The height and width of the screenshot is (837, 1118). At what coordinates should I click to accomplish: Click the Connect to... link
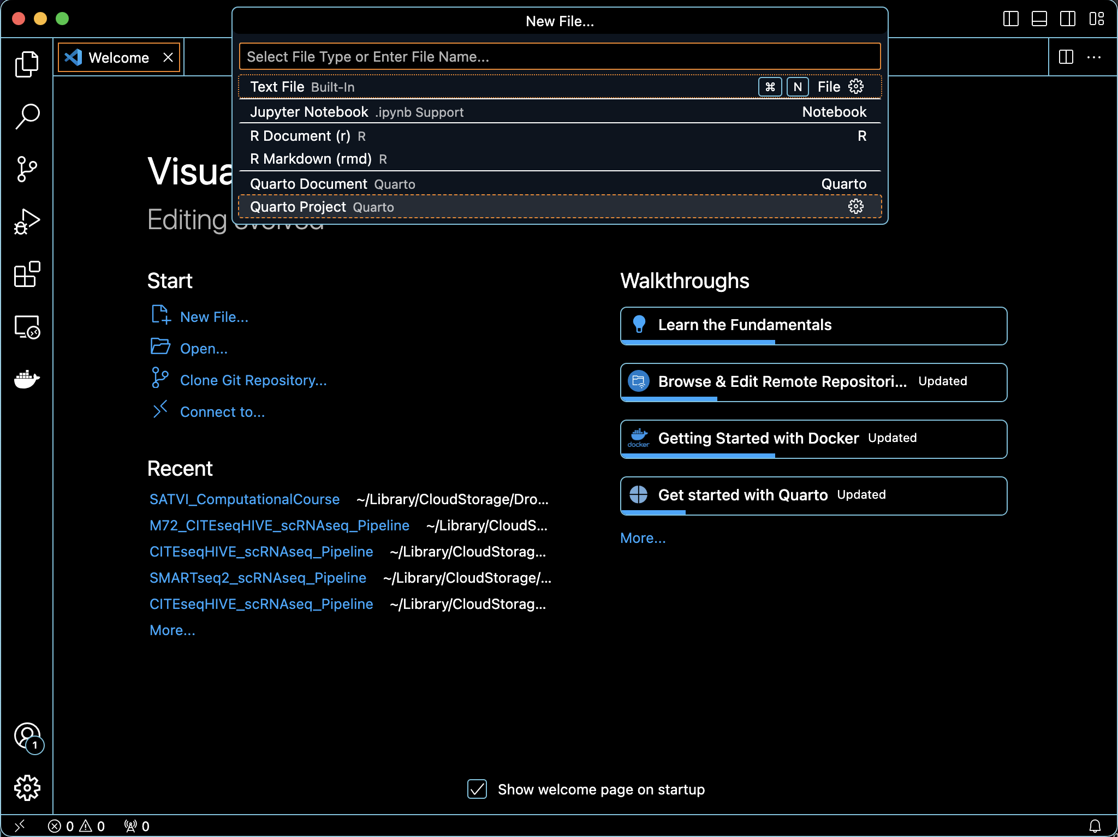pos(222,412)
